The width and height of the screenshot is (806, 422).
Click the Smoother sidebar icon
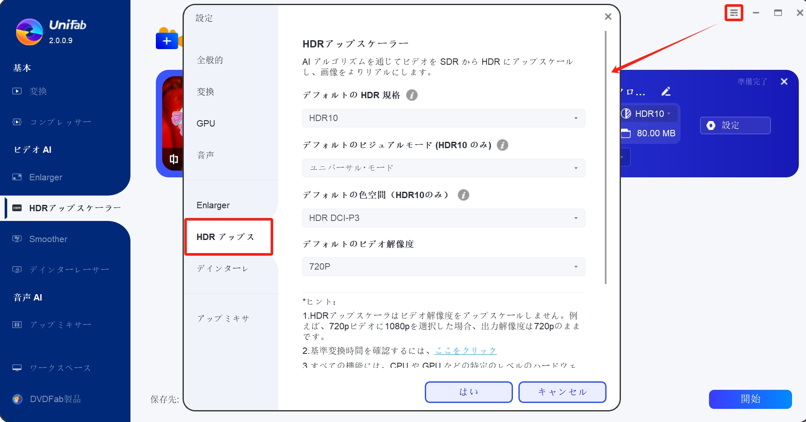(17, 239)
